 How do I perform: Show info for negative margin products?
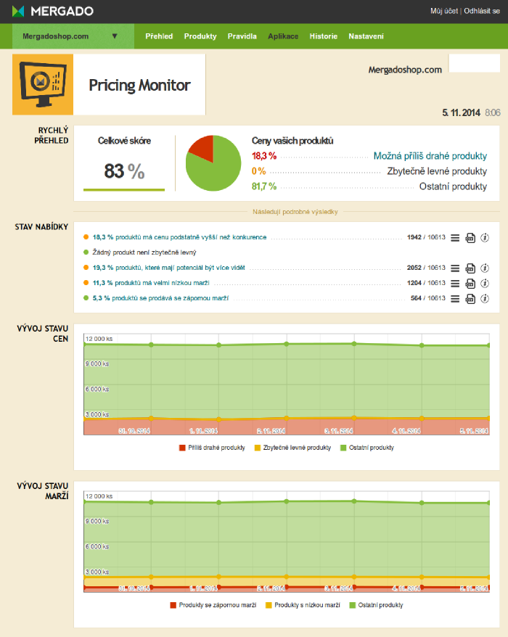pyautogui.click(x=485, y=299)
